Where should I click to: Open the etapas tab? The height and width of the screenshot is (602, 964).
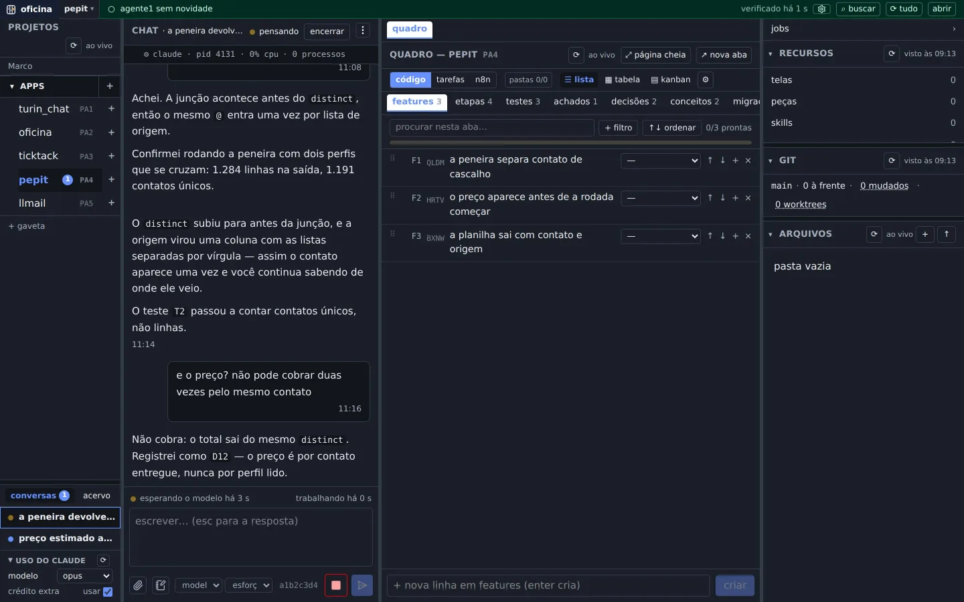pos(474,102)
